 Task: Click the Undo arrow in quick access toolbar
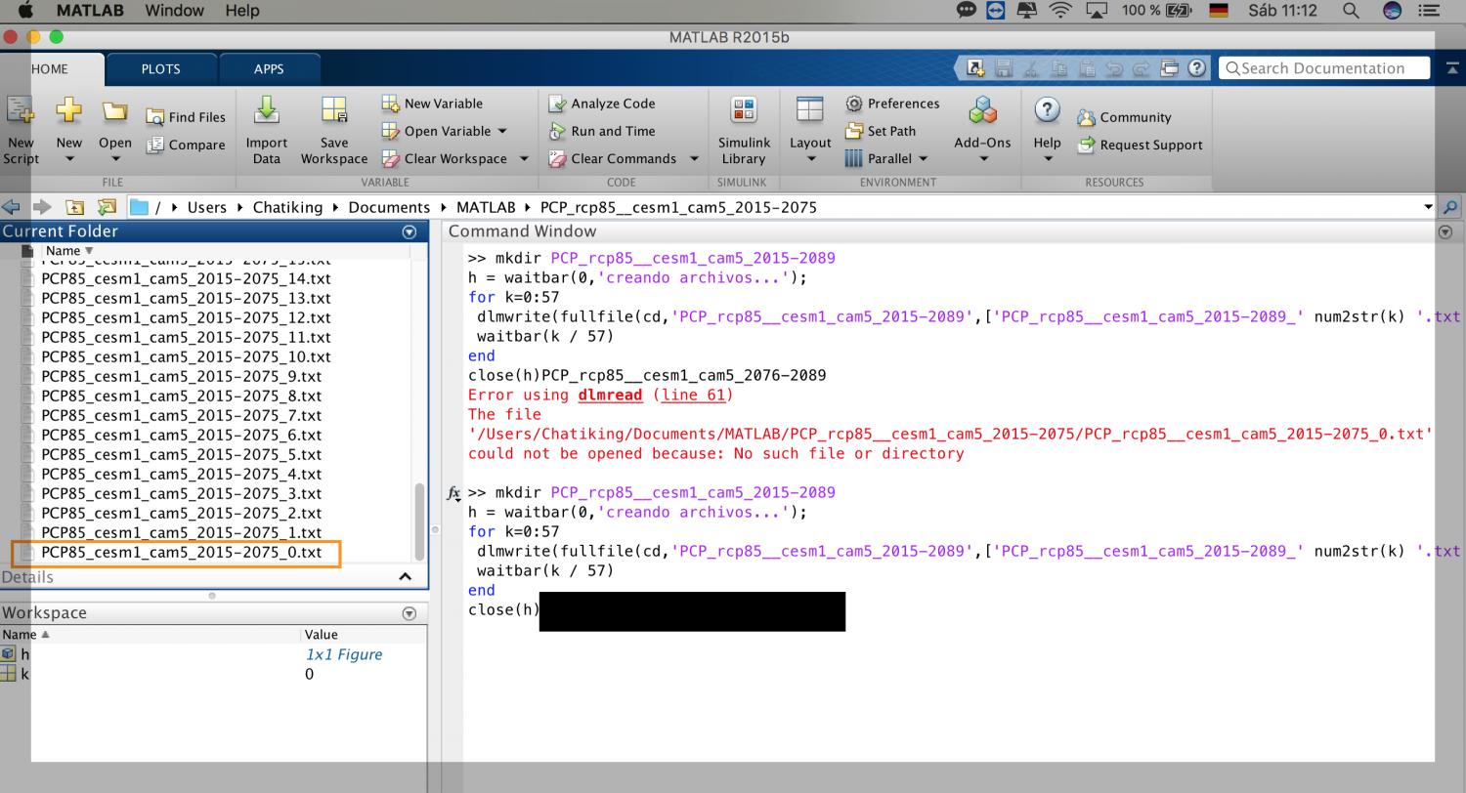coord(1112,68)
